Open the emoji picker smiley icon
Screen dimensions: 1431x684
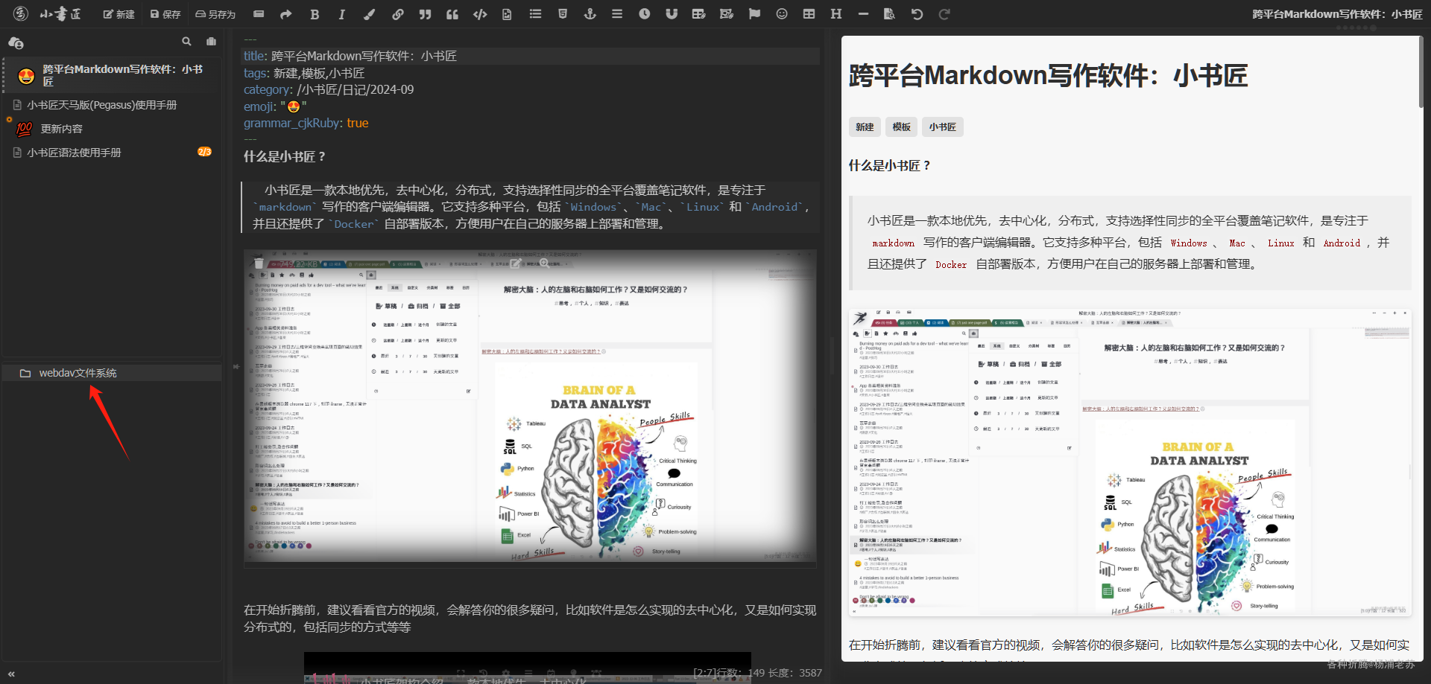pyautogui.click(x=782, y=14)
